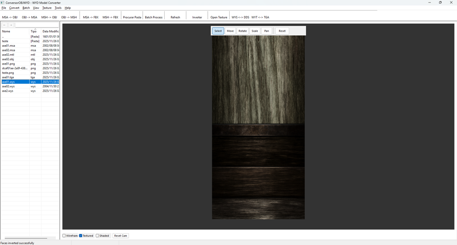This screenshot has width=457, height=245.
Task: Click the Reset button in viewport toolbar
Action: [x=282, y=31]
